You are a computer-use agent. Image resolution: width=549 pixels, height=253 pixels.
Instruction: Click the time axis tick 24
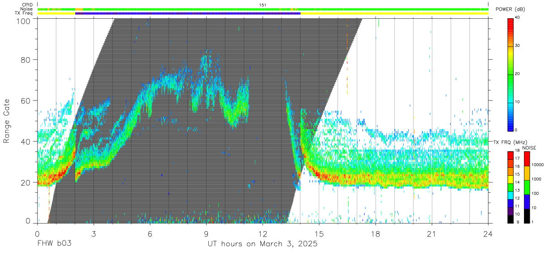coord(488,234)
